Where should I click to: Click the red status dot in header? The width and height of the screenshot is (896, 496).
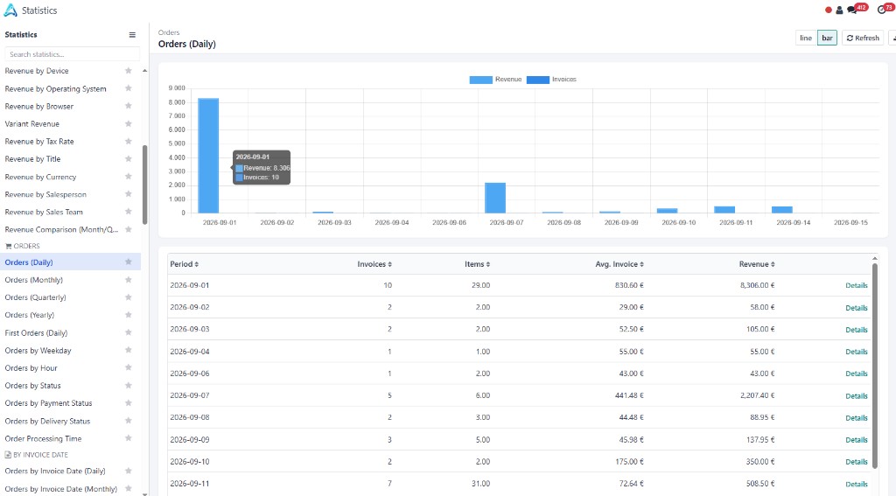click(828, 10)
